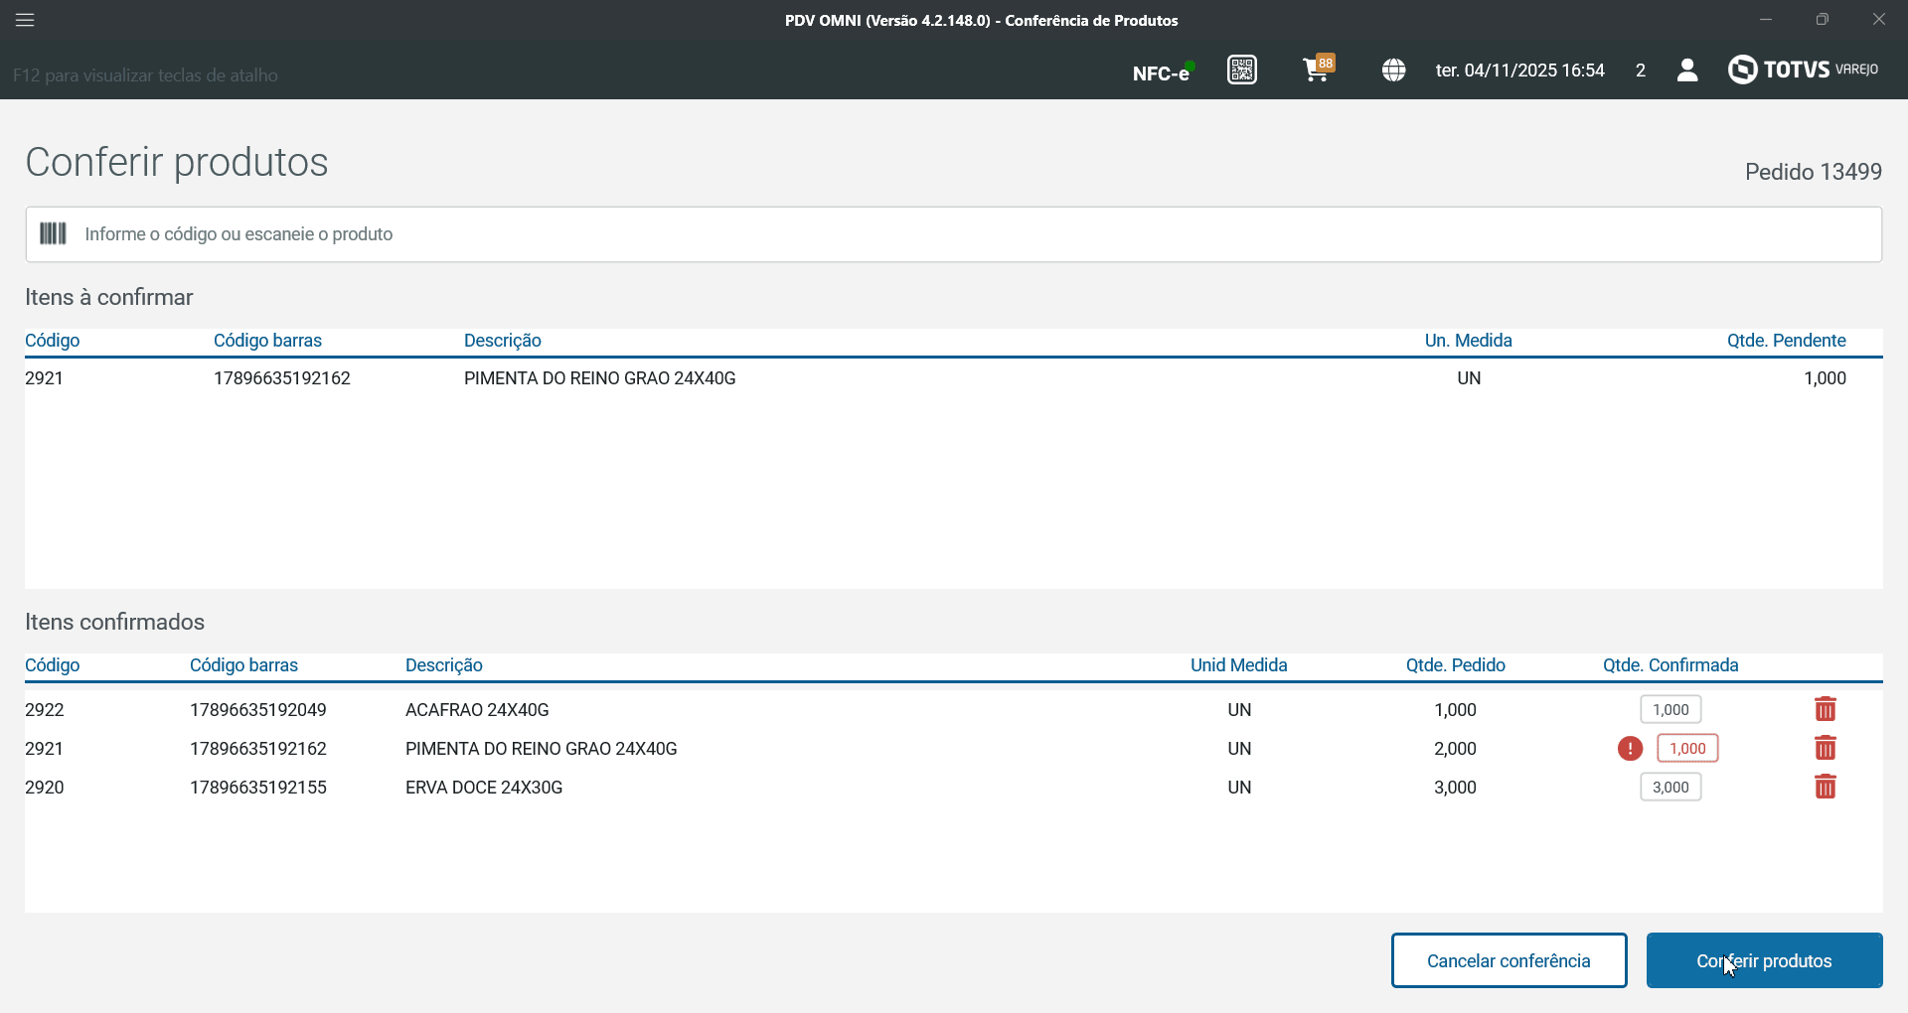The width and height of the screenshot is (1908, 1013).
Task: Select ordered quantity 3,000 cell
Action: (1455, 788)
